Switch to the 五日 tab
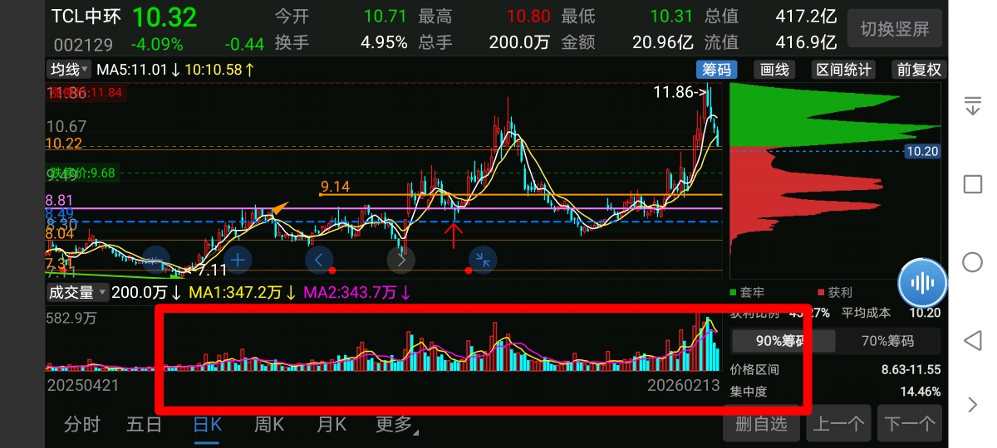 click(144, 424)
